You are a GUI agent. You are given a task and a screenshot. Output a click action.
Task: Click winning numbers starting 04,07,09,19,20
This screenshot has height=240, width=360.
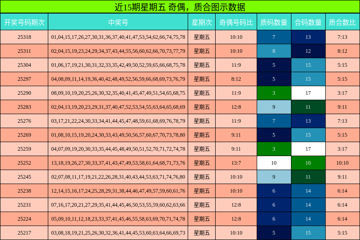point(118,149)
